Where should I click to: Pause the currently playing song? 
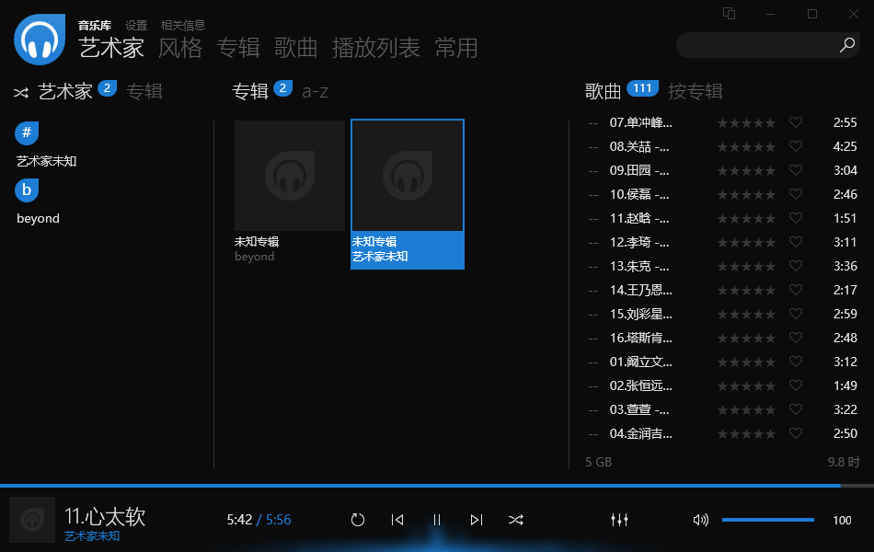click(437, 520)
